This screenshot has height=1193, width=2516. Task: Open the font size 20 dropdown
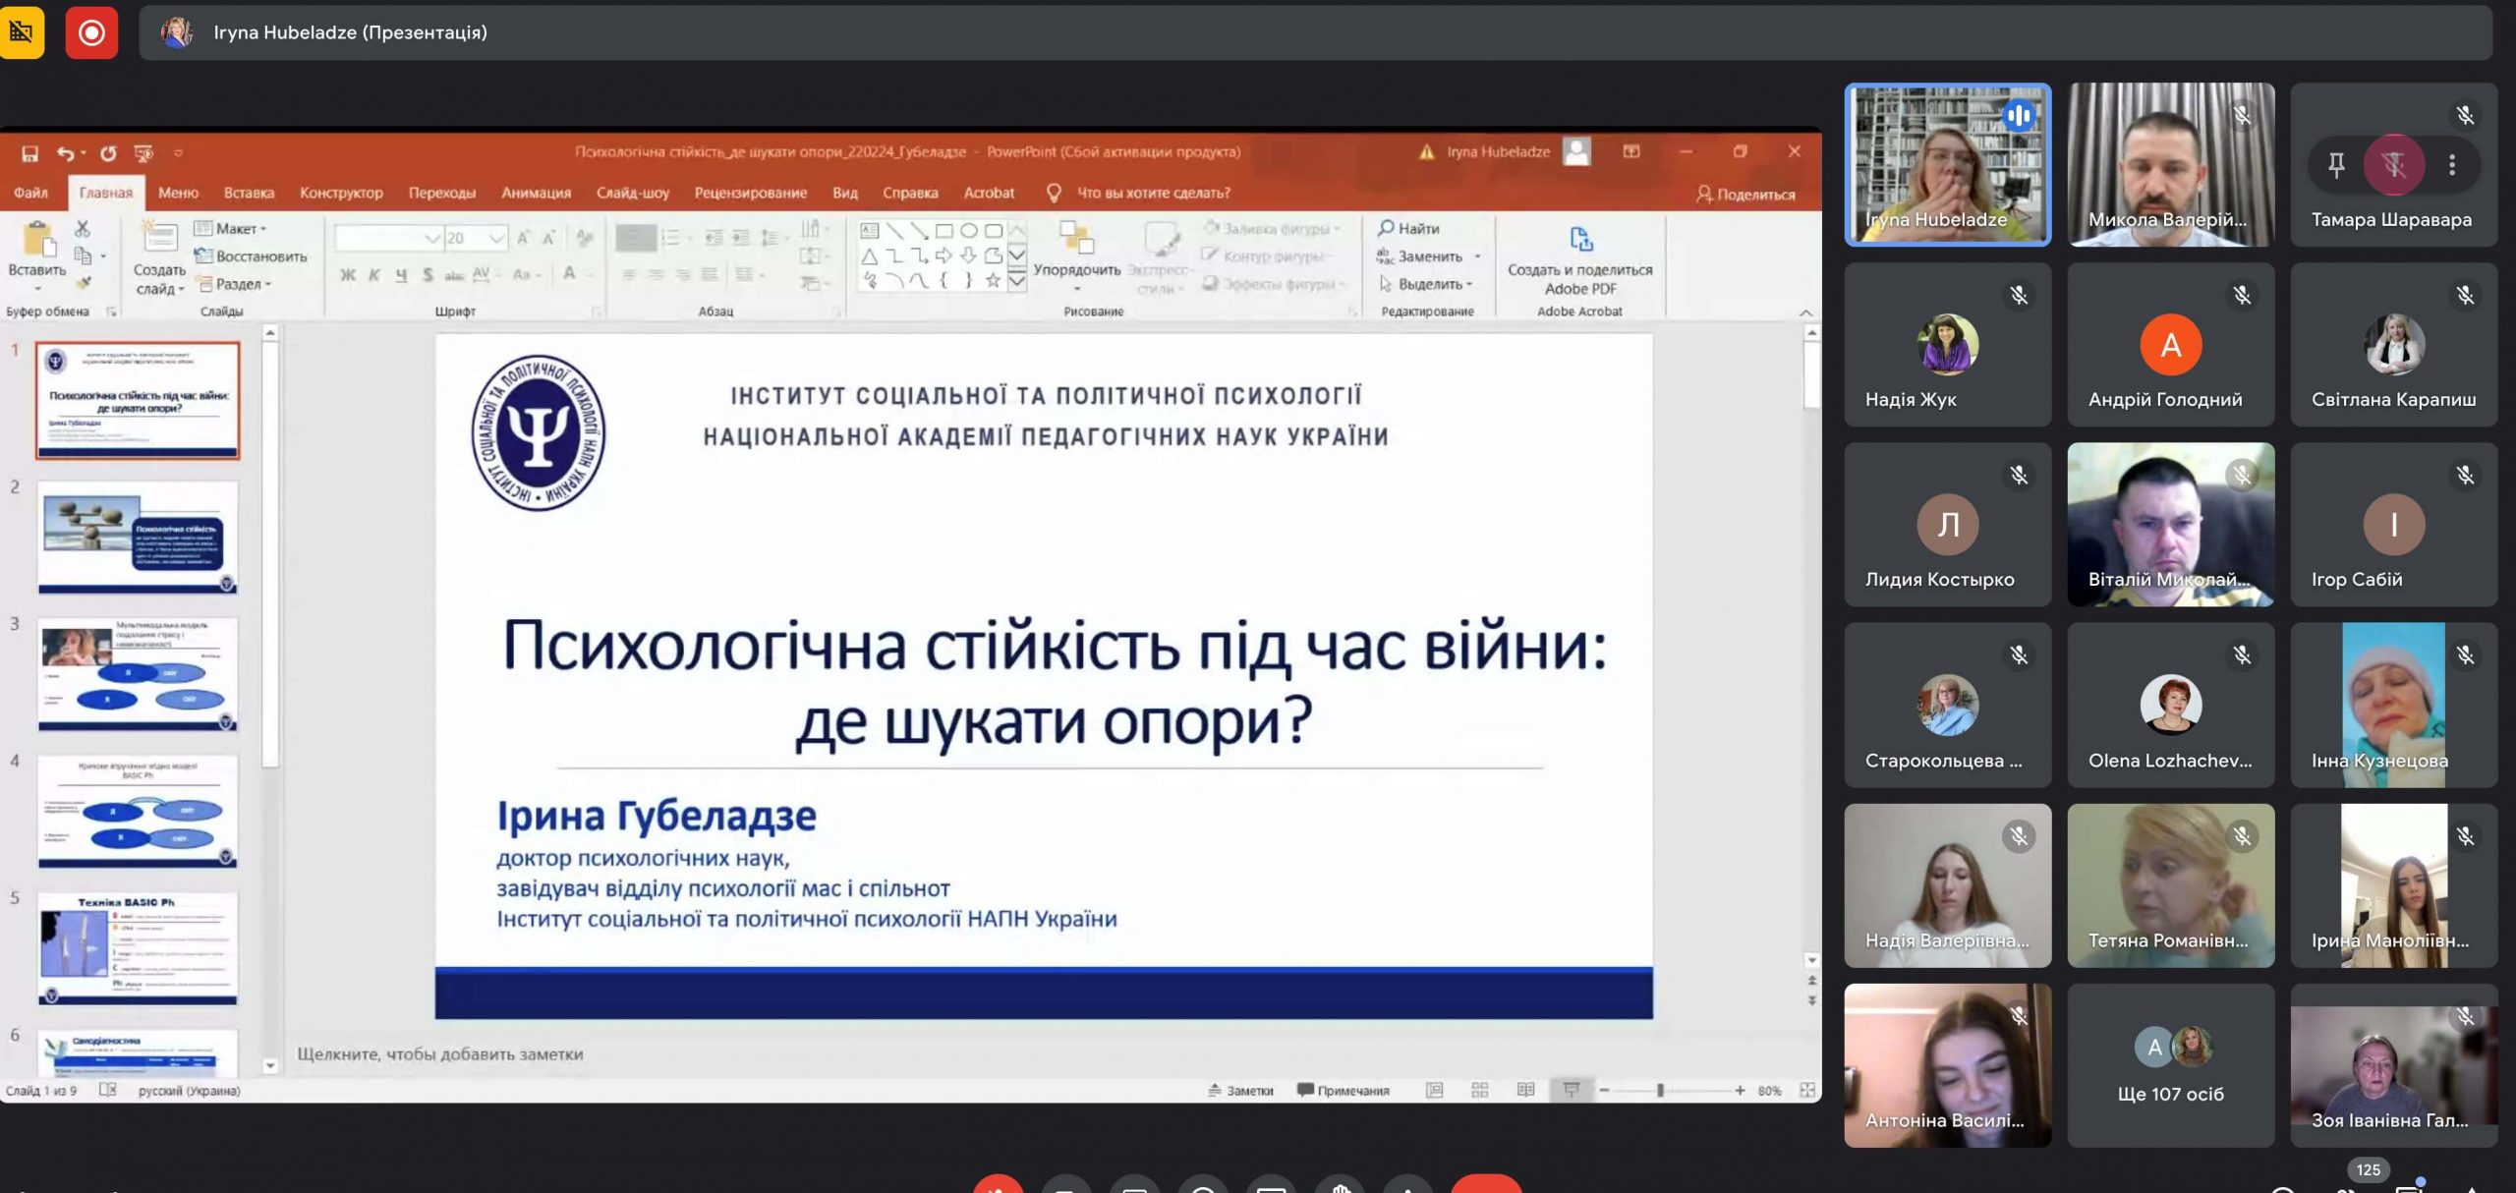496,238
